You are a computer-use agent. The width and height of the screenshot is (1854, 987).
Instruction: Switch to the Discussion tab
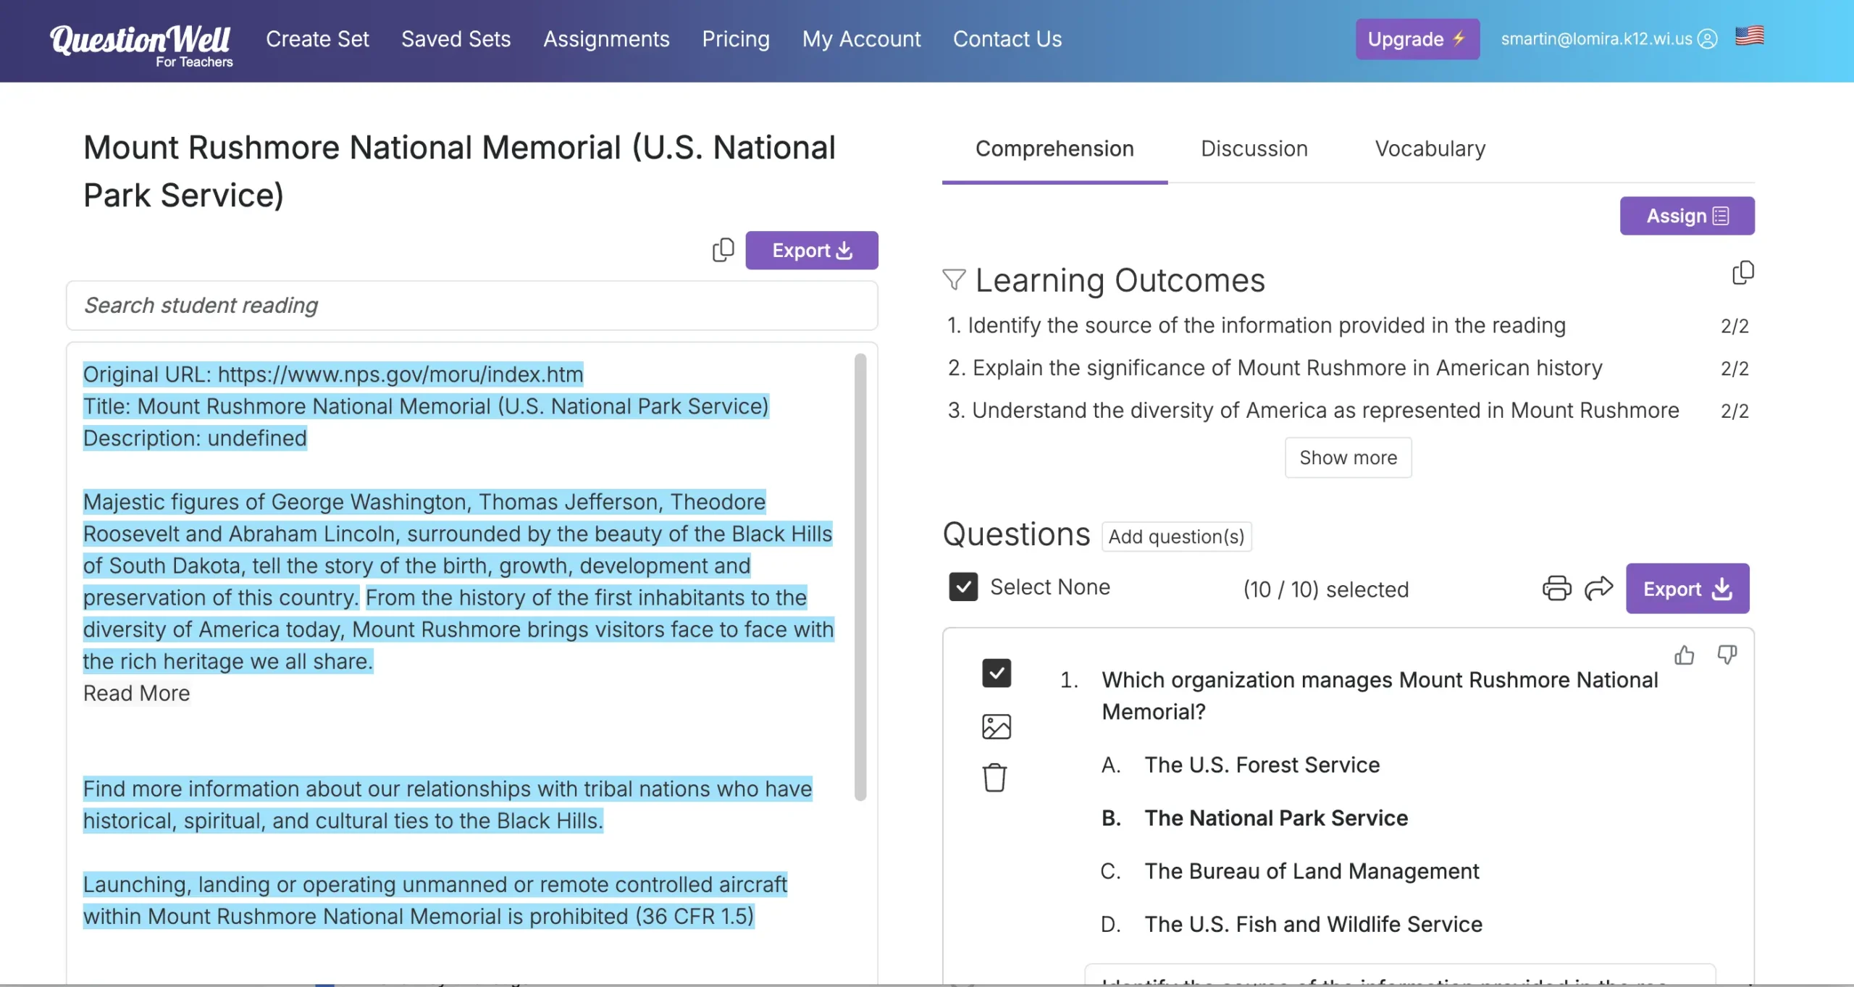click(x=1254, y=148)
